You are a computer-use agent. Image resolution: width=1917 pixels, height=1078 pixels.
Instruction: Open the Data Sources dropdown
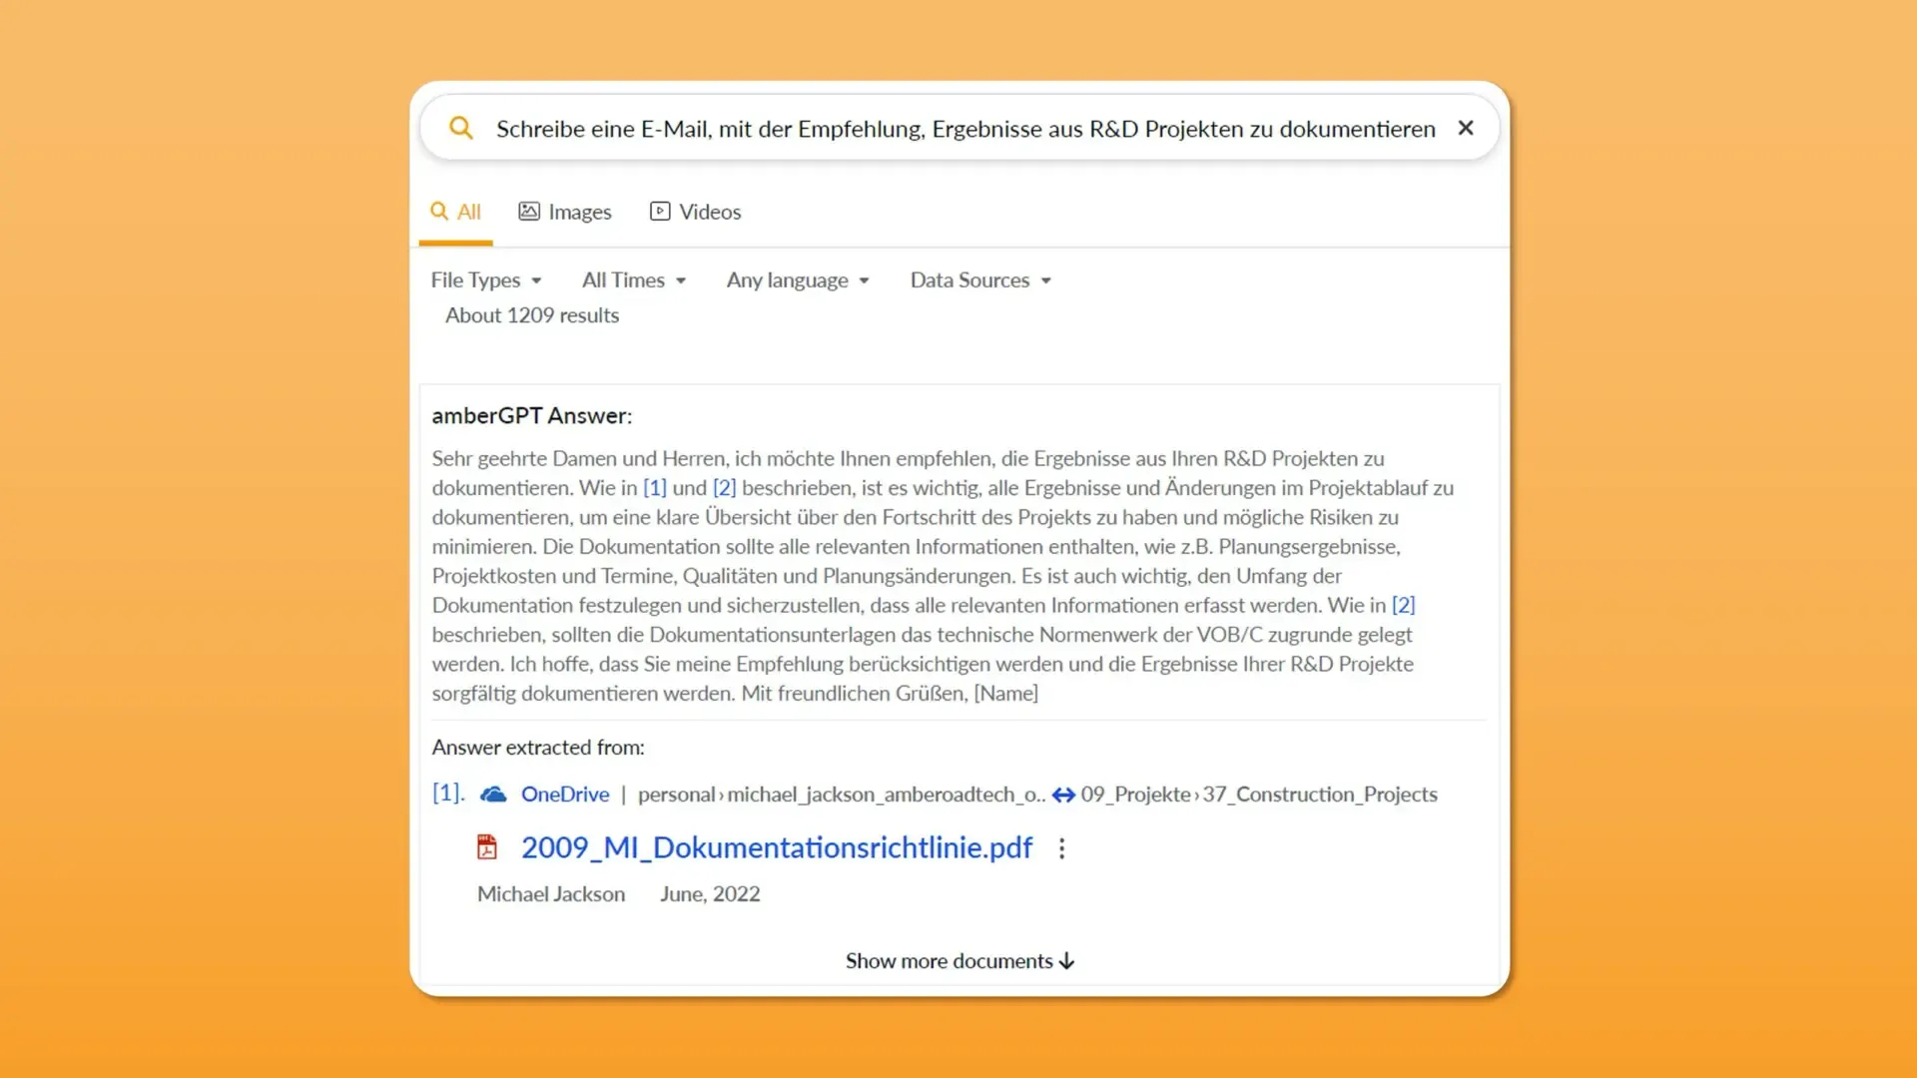980,280
